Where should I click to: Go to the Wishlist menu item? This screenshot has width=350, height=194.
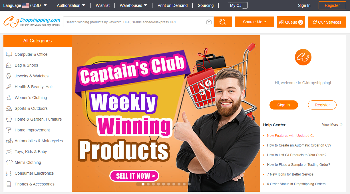coord(102,5)
